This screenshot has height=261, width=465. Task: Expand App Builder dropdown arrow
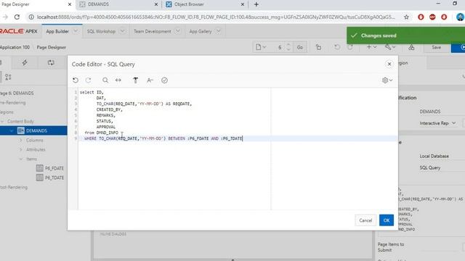(76, 30)
